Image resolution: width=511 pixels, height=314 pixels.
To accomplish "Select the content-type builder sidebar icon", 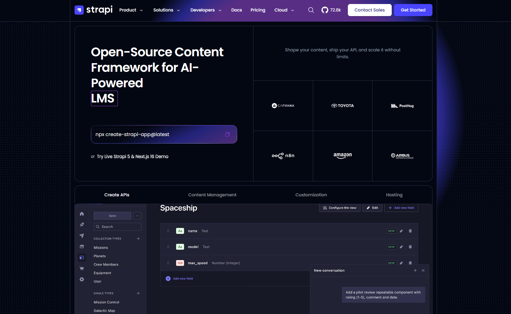I will [82, 257].
